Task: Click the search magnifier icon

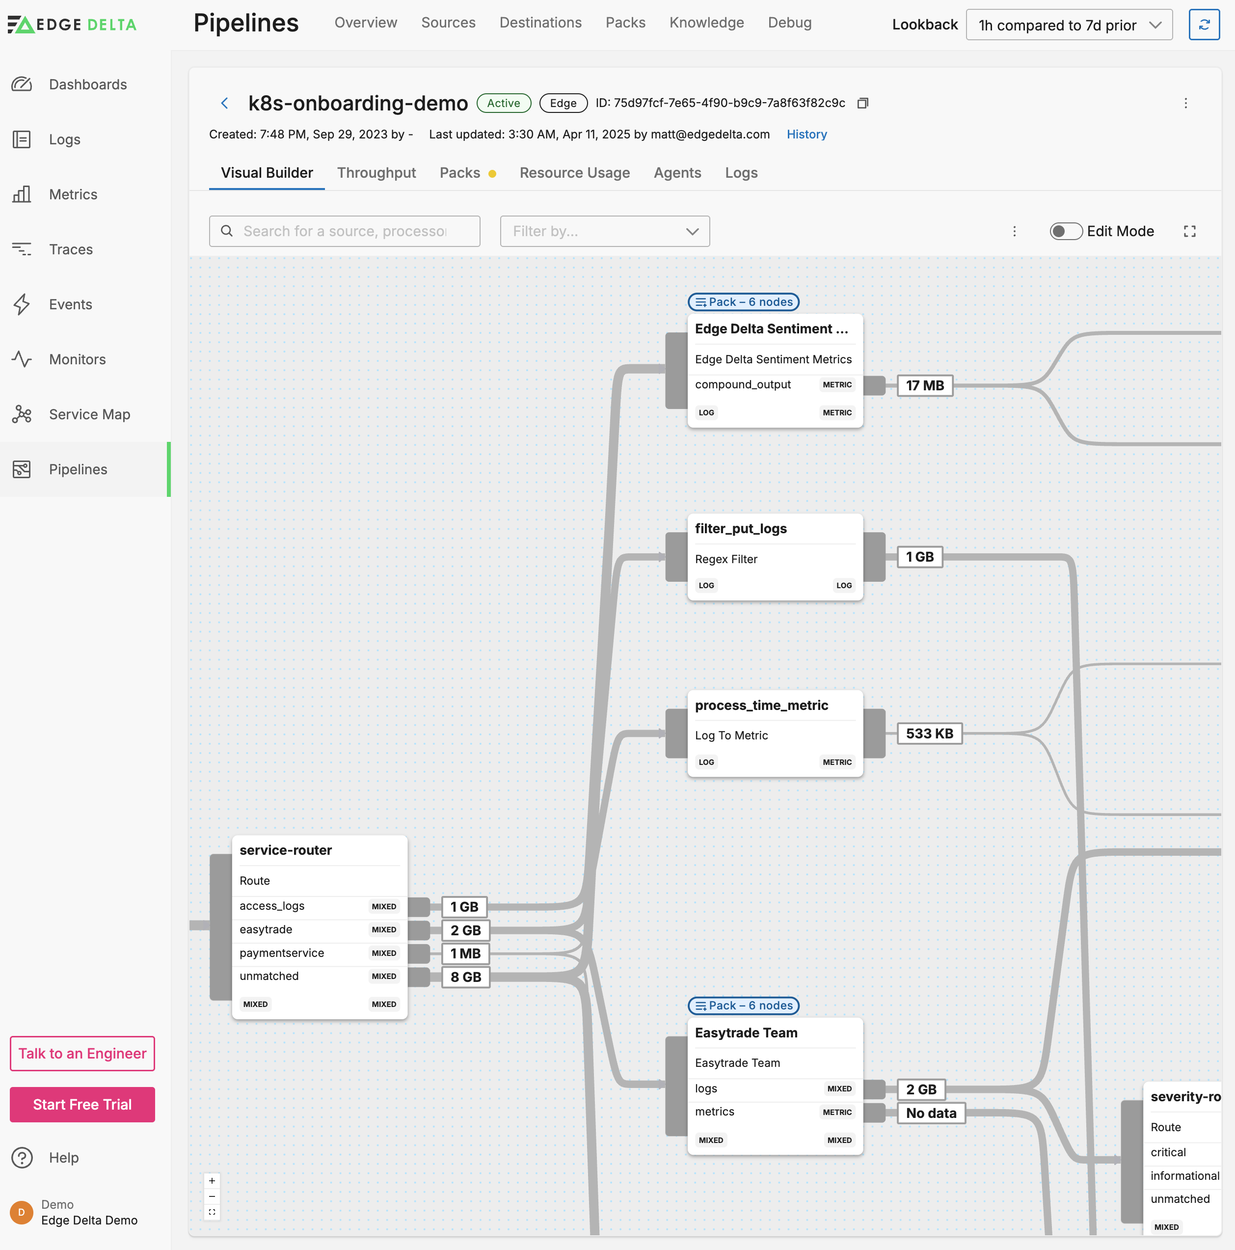Action: pyautogui.click(x=226, y=231)
